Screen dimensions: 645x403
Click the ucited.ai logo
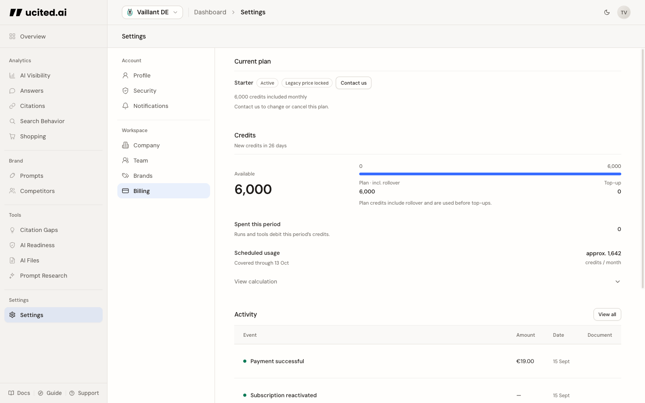point(38,13)
